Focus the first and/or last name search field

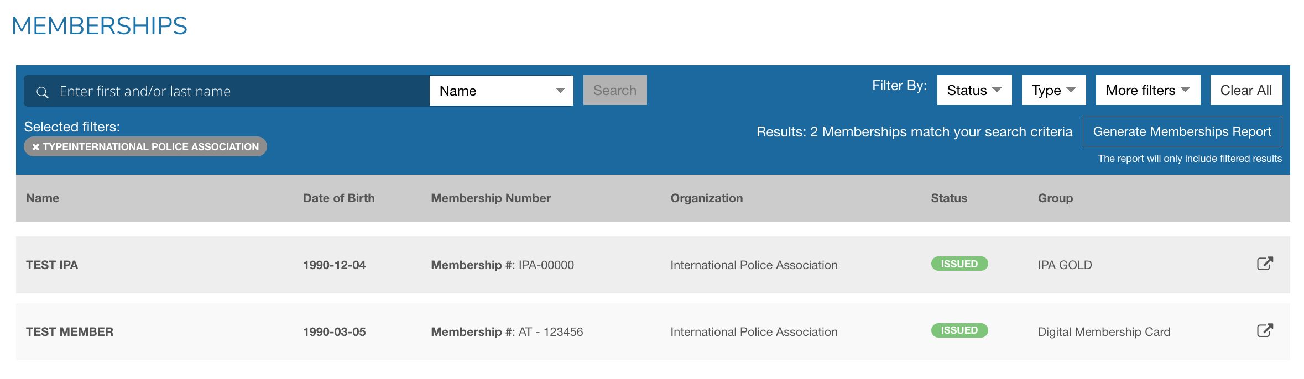coord(238,91)
